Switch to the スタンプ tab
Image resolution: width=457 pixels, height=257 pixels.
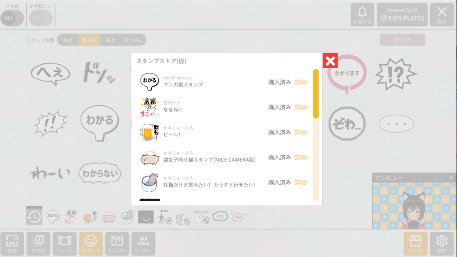tap(91, 244)
